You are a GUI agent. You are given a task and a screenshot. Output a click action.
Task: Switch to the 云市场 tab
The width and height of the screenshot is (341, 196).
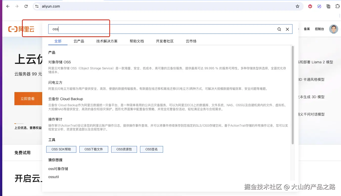(191, 41)
